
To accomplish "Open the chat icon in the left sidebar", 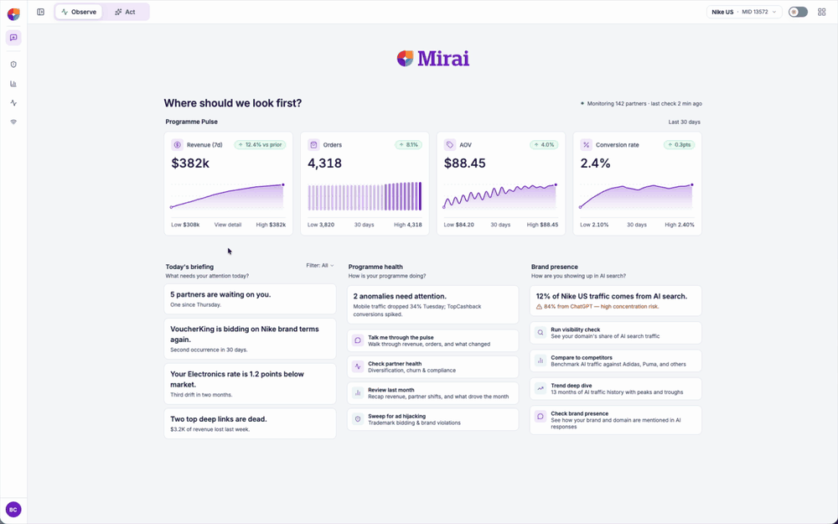I will click(x=13, y=38).
